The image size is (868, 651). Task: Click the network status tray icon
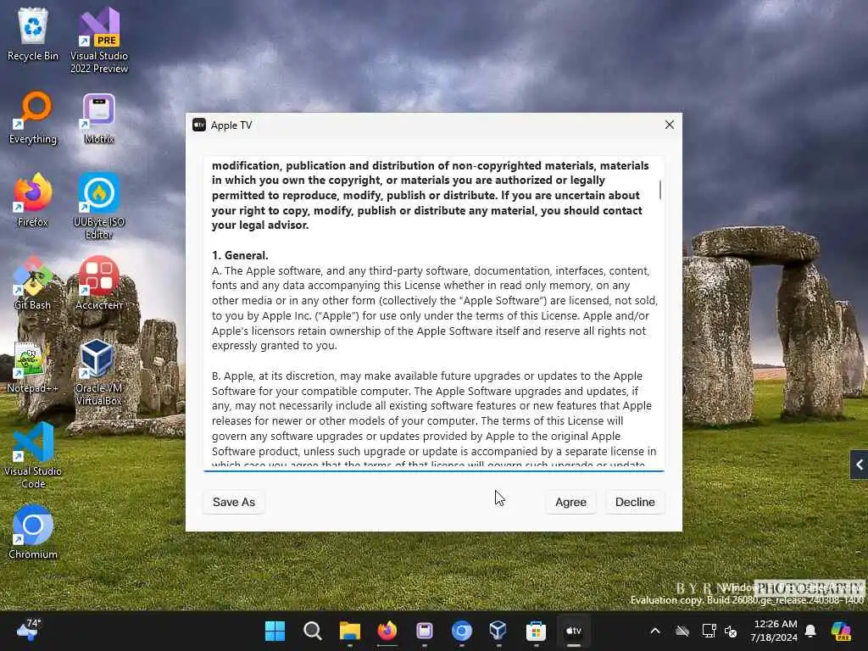709,631
